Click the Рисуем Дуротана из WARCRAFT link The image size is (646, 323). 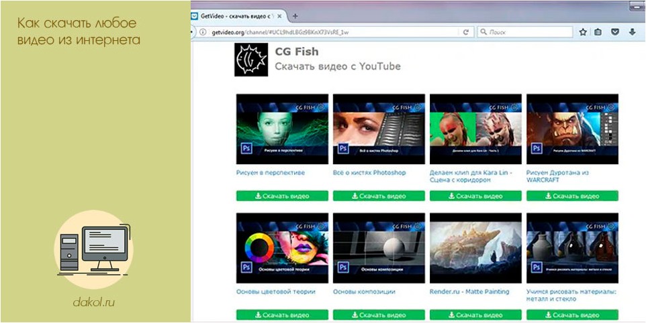tap(558, 176)
